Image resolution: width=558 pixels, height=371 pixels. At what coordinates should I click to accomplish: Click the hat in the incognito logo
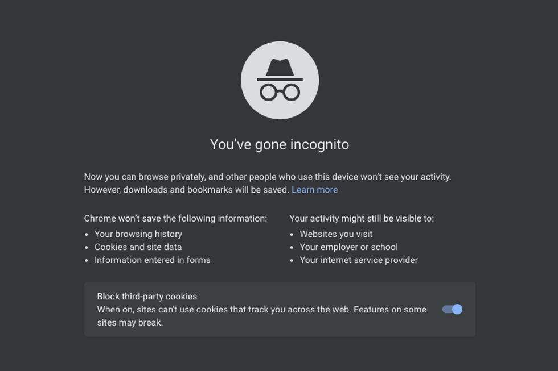click(x=280, y=68)
